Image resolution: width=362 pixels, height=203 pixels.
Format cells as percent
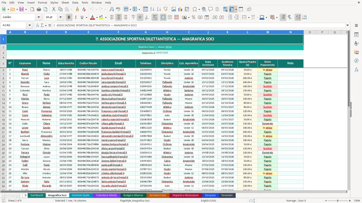tap(193, 17)
